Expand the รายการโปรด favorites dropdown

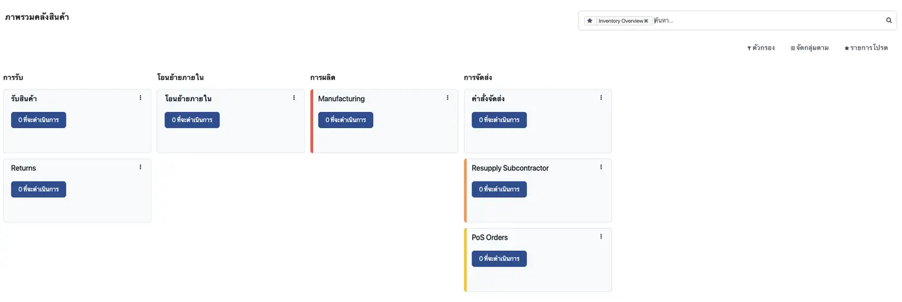point(866,48)
